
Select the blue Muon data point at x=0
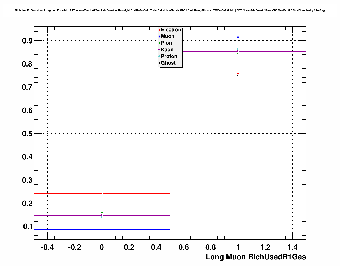click(102, 229)
